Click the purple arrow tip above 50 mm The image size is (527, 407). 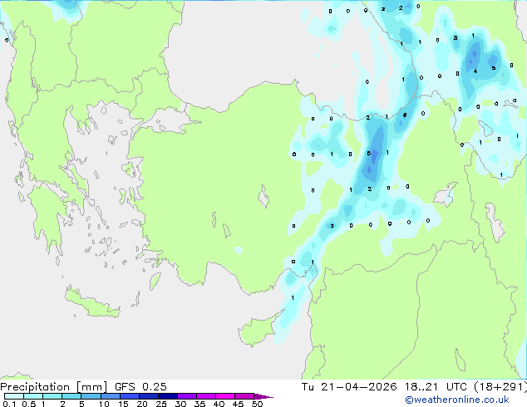tap(263, 396)
